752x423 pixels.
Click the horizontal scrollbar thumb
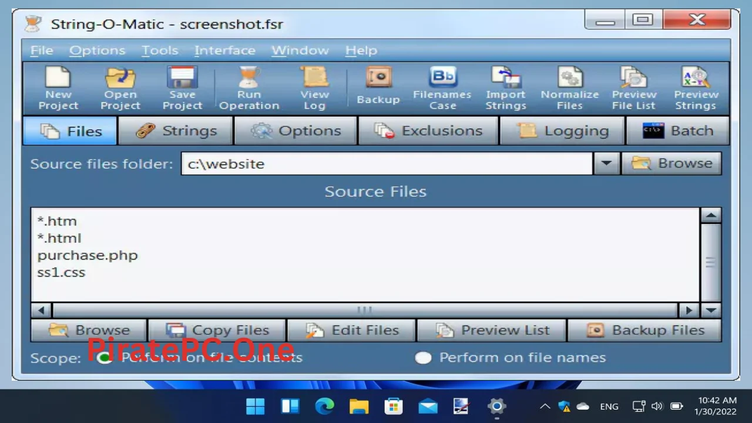point(364,310)
